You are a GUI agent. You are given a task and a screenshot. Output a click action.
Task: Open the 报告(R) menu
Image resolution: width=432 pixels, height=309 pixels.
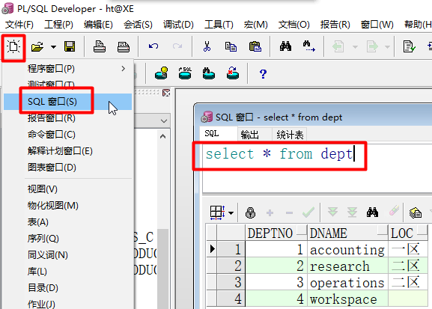335,25
